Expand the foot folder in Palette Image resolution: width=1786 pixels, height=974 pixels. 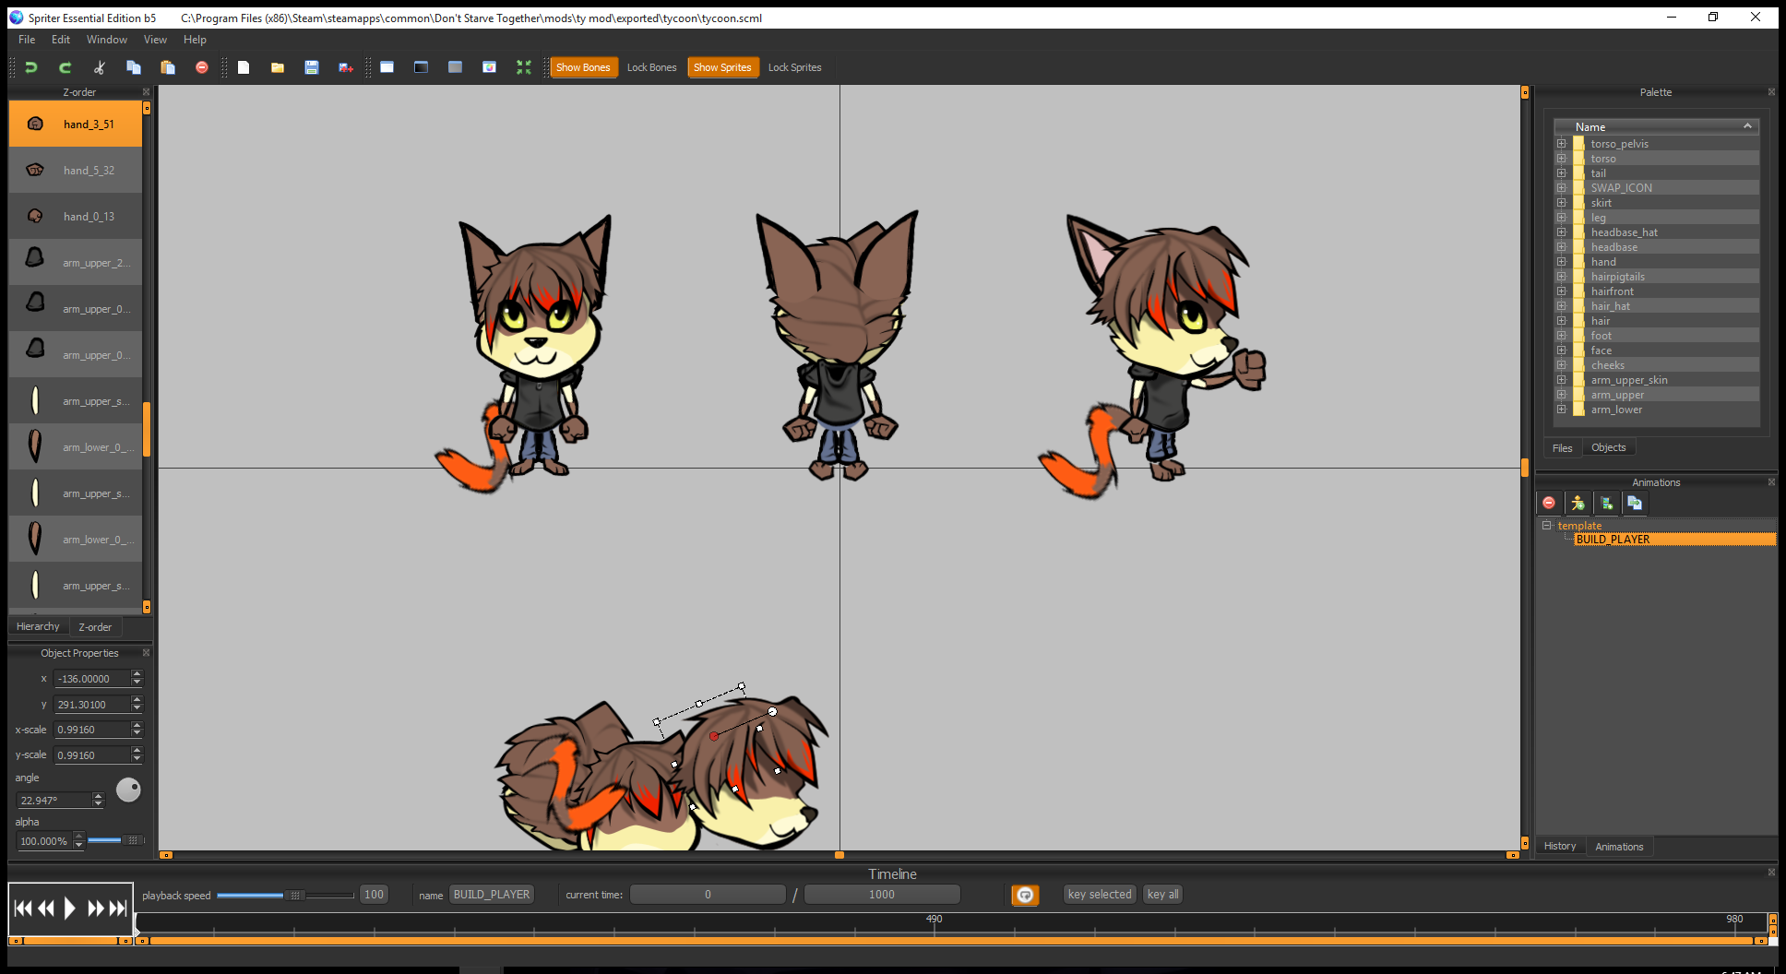1561,336
